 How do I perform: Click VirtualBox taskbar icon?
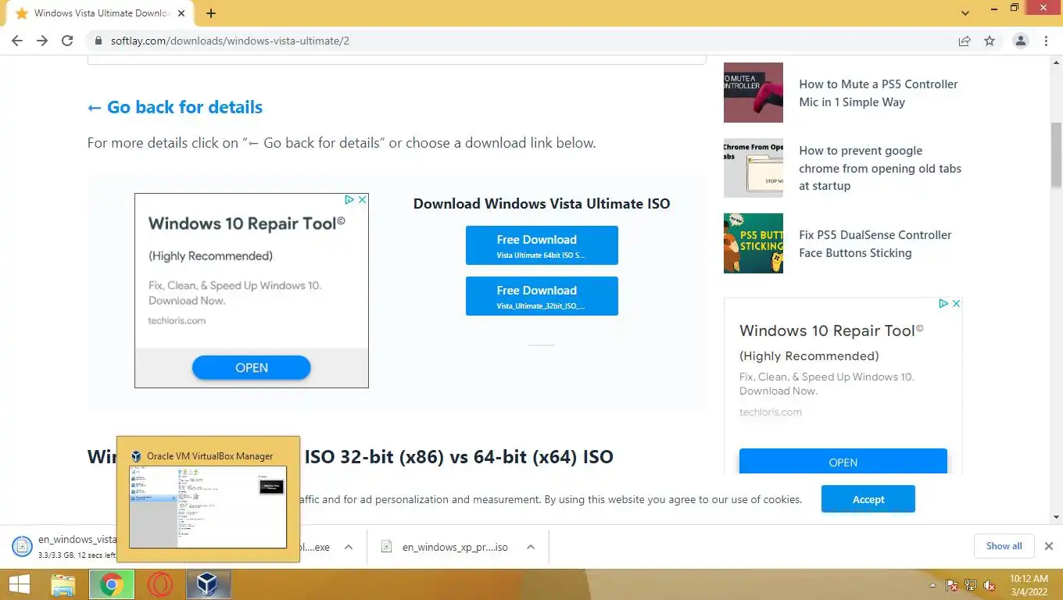[209, 584]
